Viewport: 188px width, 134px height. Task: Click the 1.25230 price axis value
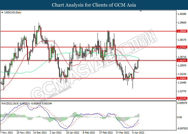coord(182,74)
